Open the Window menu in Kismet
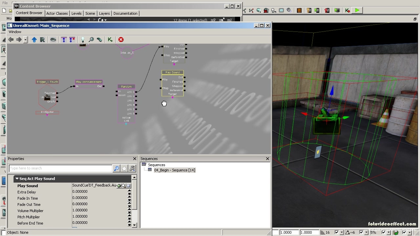 (15, 32)
